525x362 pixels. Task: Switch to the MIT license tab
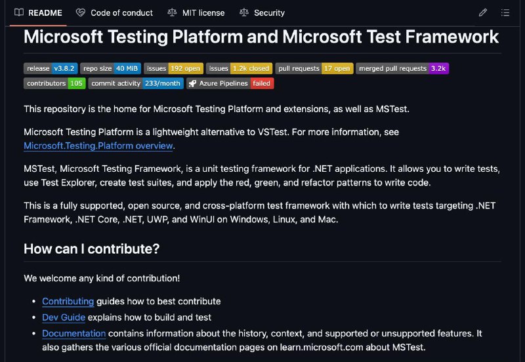coord(196,12)
